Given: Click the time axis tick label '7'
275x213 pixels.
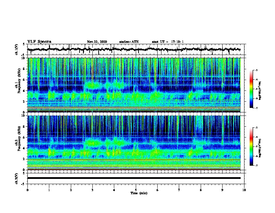Looking at the screenshot, I should (179, 190).
